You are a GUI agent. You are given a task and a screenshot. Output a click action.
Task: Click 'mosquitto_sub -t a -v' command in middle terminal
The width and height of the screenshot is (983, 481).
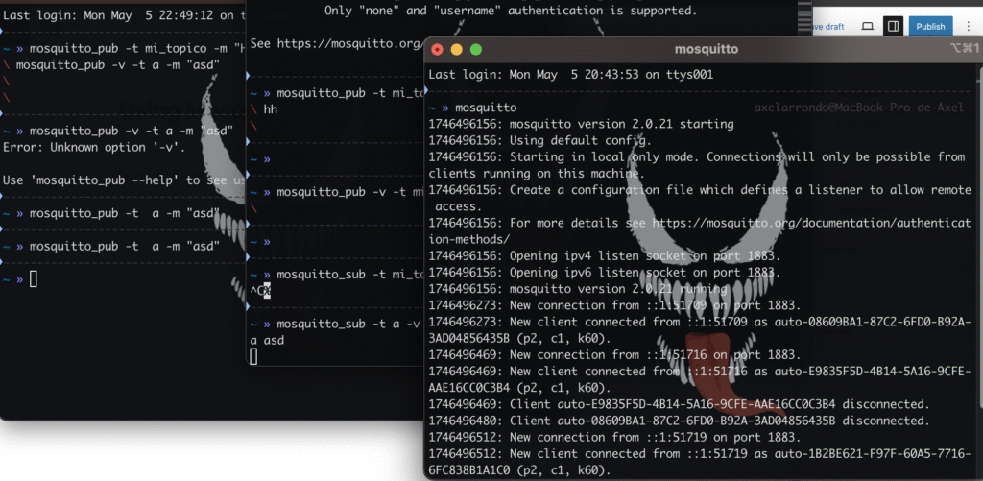tap(349, 325)
